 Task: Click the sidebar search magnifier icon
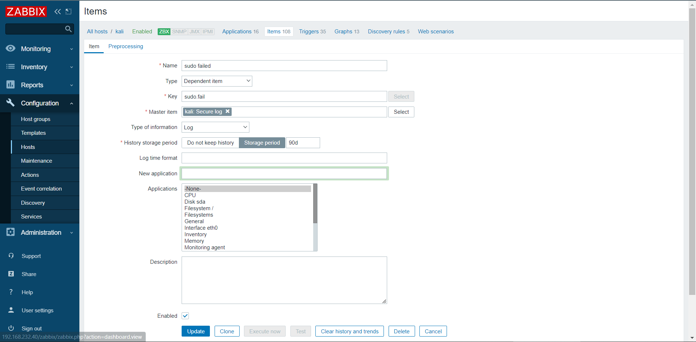pos(68,29)
